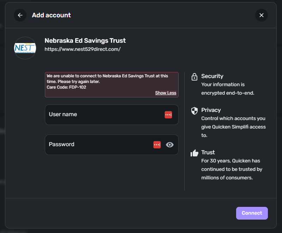Open password manager icon in User name field
The width and height of the screenshot is (282, 233).
(168, 115)
